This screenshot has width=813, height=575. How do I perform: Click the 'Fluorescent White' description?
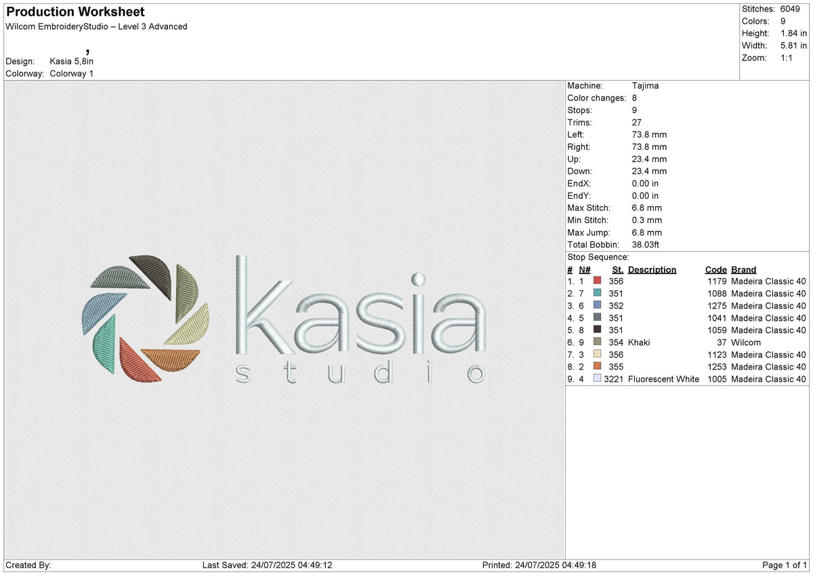coord(664,378)
